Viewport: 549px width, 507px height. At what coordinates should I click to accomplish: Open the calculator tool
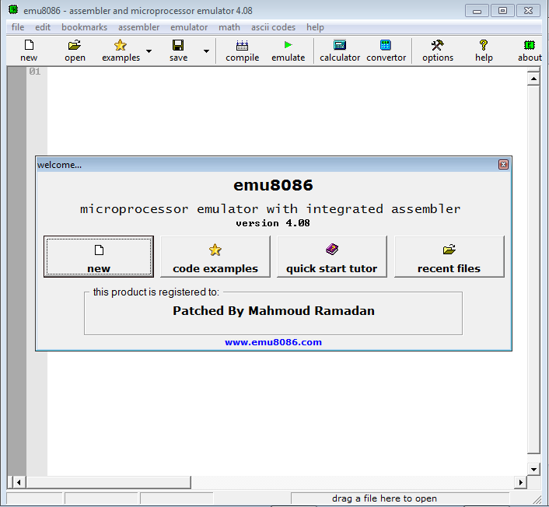340,46
